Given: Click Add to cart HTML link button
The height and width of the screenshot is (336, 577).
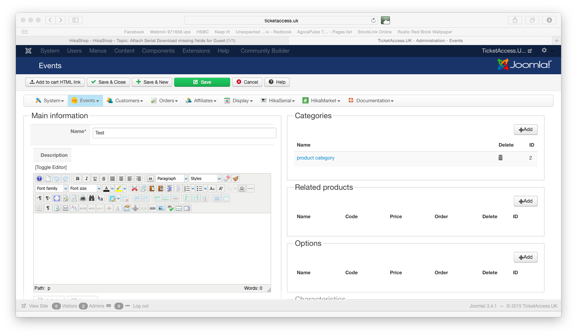Looking at the screenshot, I should pyautogui.click(x=55, y=82).
